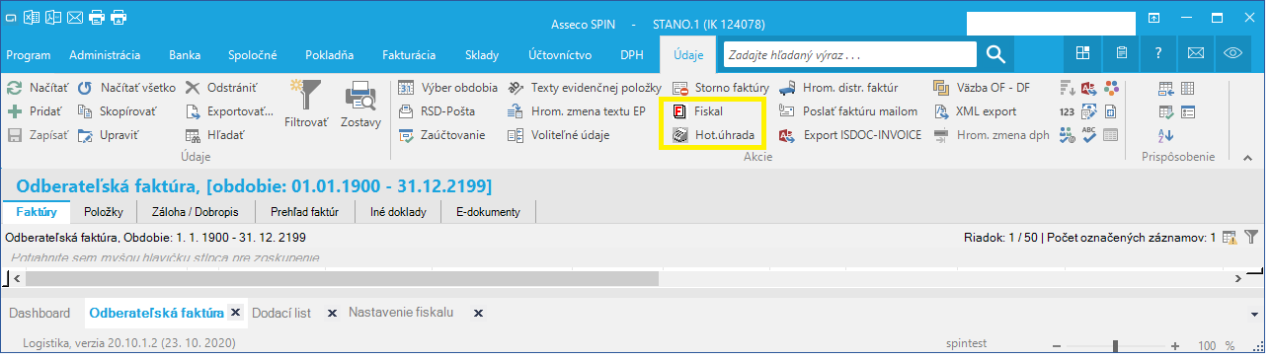Reload data with Načítať
This screenshot has width=1272, height=360.
39,88
